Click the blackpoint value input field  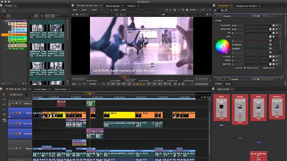237,25
